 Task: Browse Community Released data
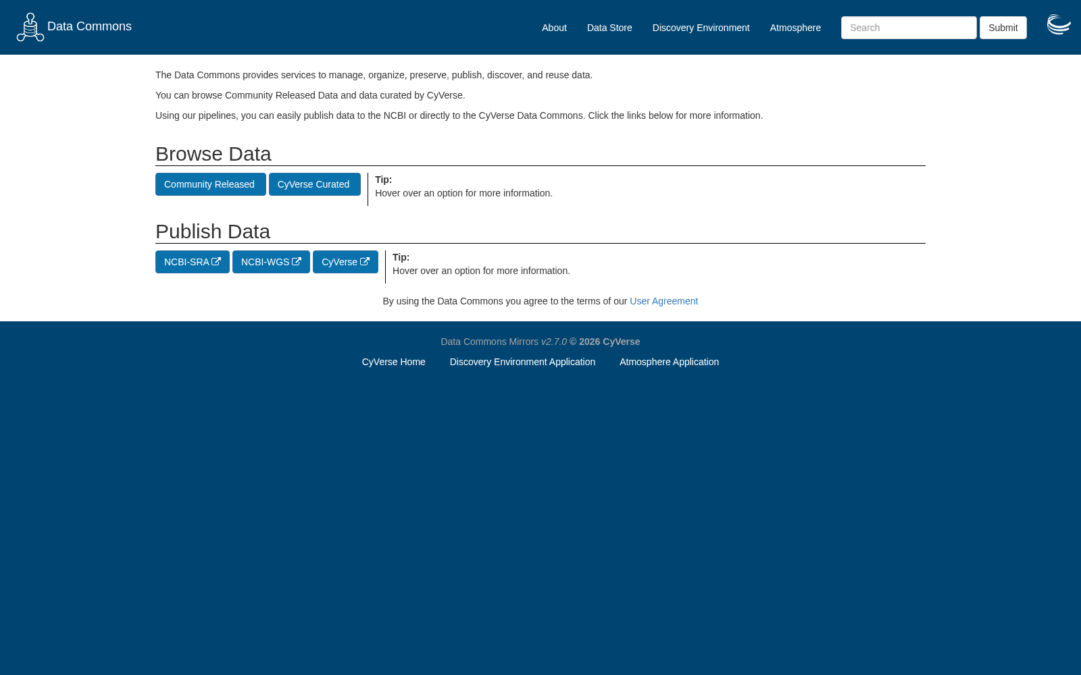[x=211, y=184]
